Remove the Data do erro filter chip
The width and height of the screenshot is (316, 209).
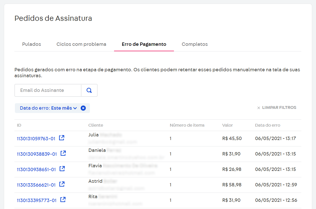(x=83, y=108)
